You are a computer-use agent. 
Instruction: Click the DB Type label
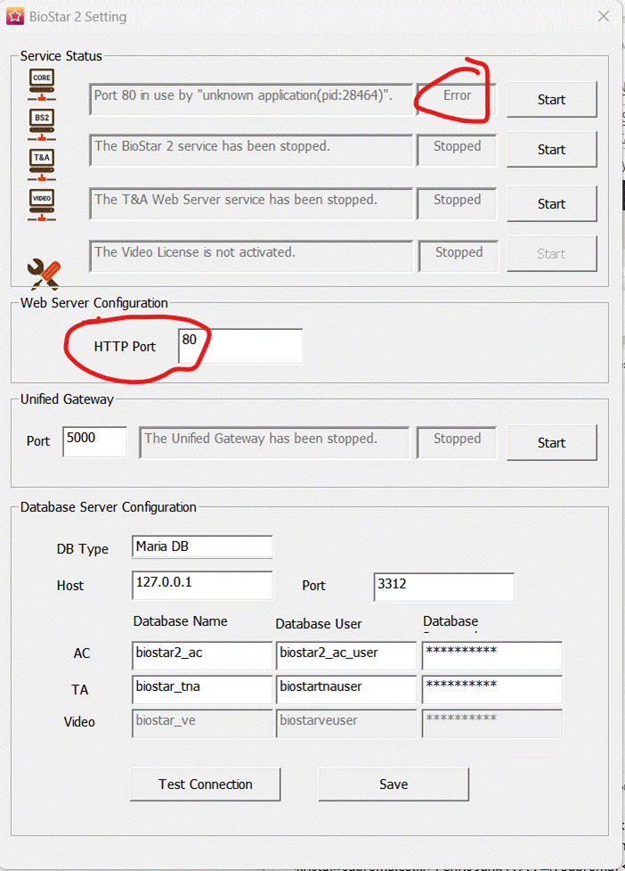coord(83,549)
